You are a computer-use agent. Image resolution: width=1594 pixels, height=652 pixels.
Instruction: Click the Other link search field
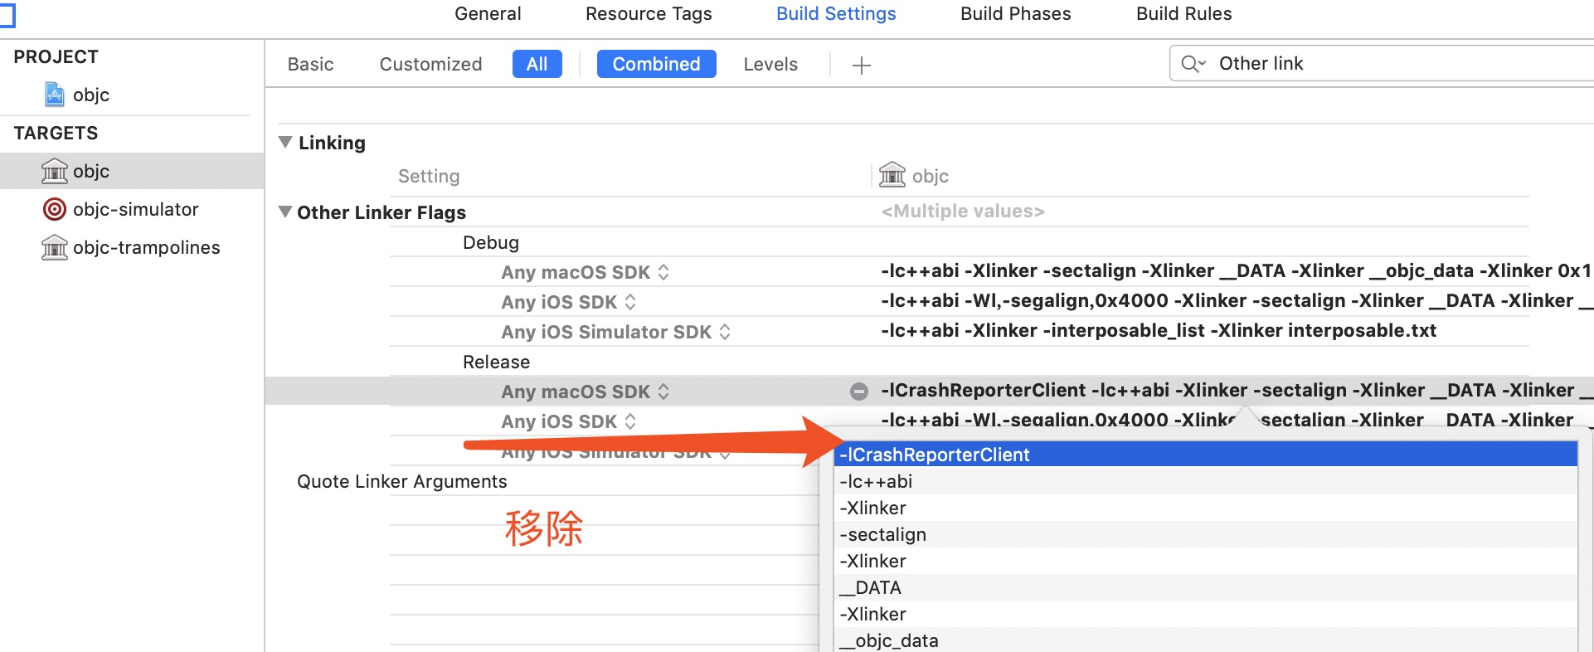1402,63
